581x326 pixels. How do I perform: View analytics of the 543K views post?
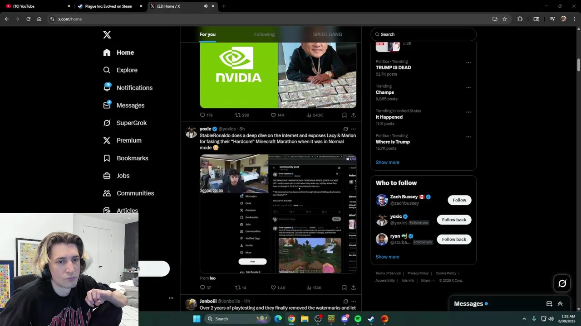point(315,115)
